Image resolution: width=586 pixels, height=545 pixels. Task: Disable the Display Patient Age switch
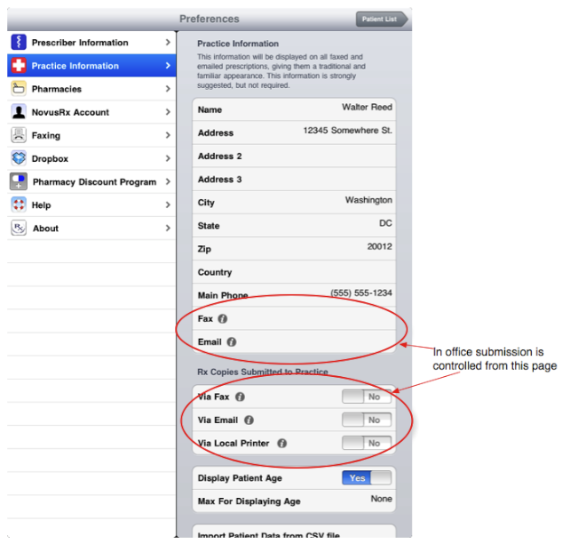point(366,478)
